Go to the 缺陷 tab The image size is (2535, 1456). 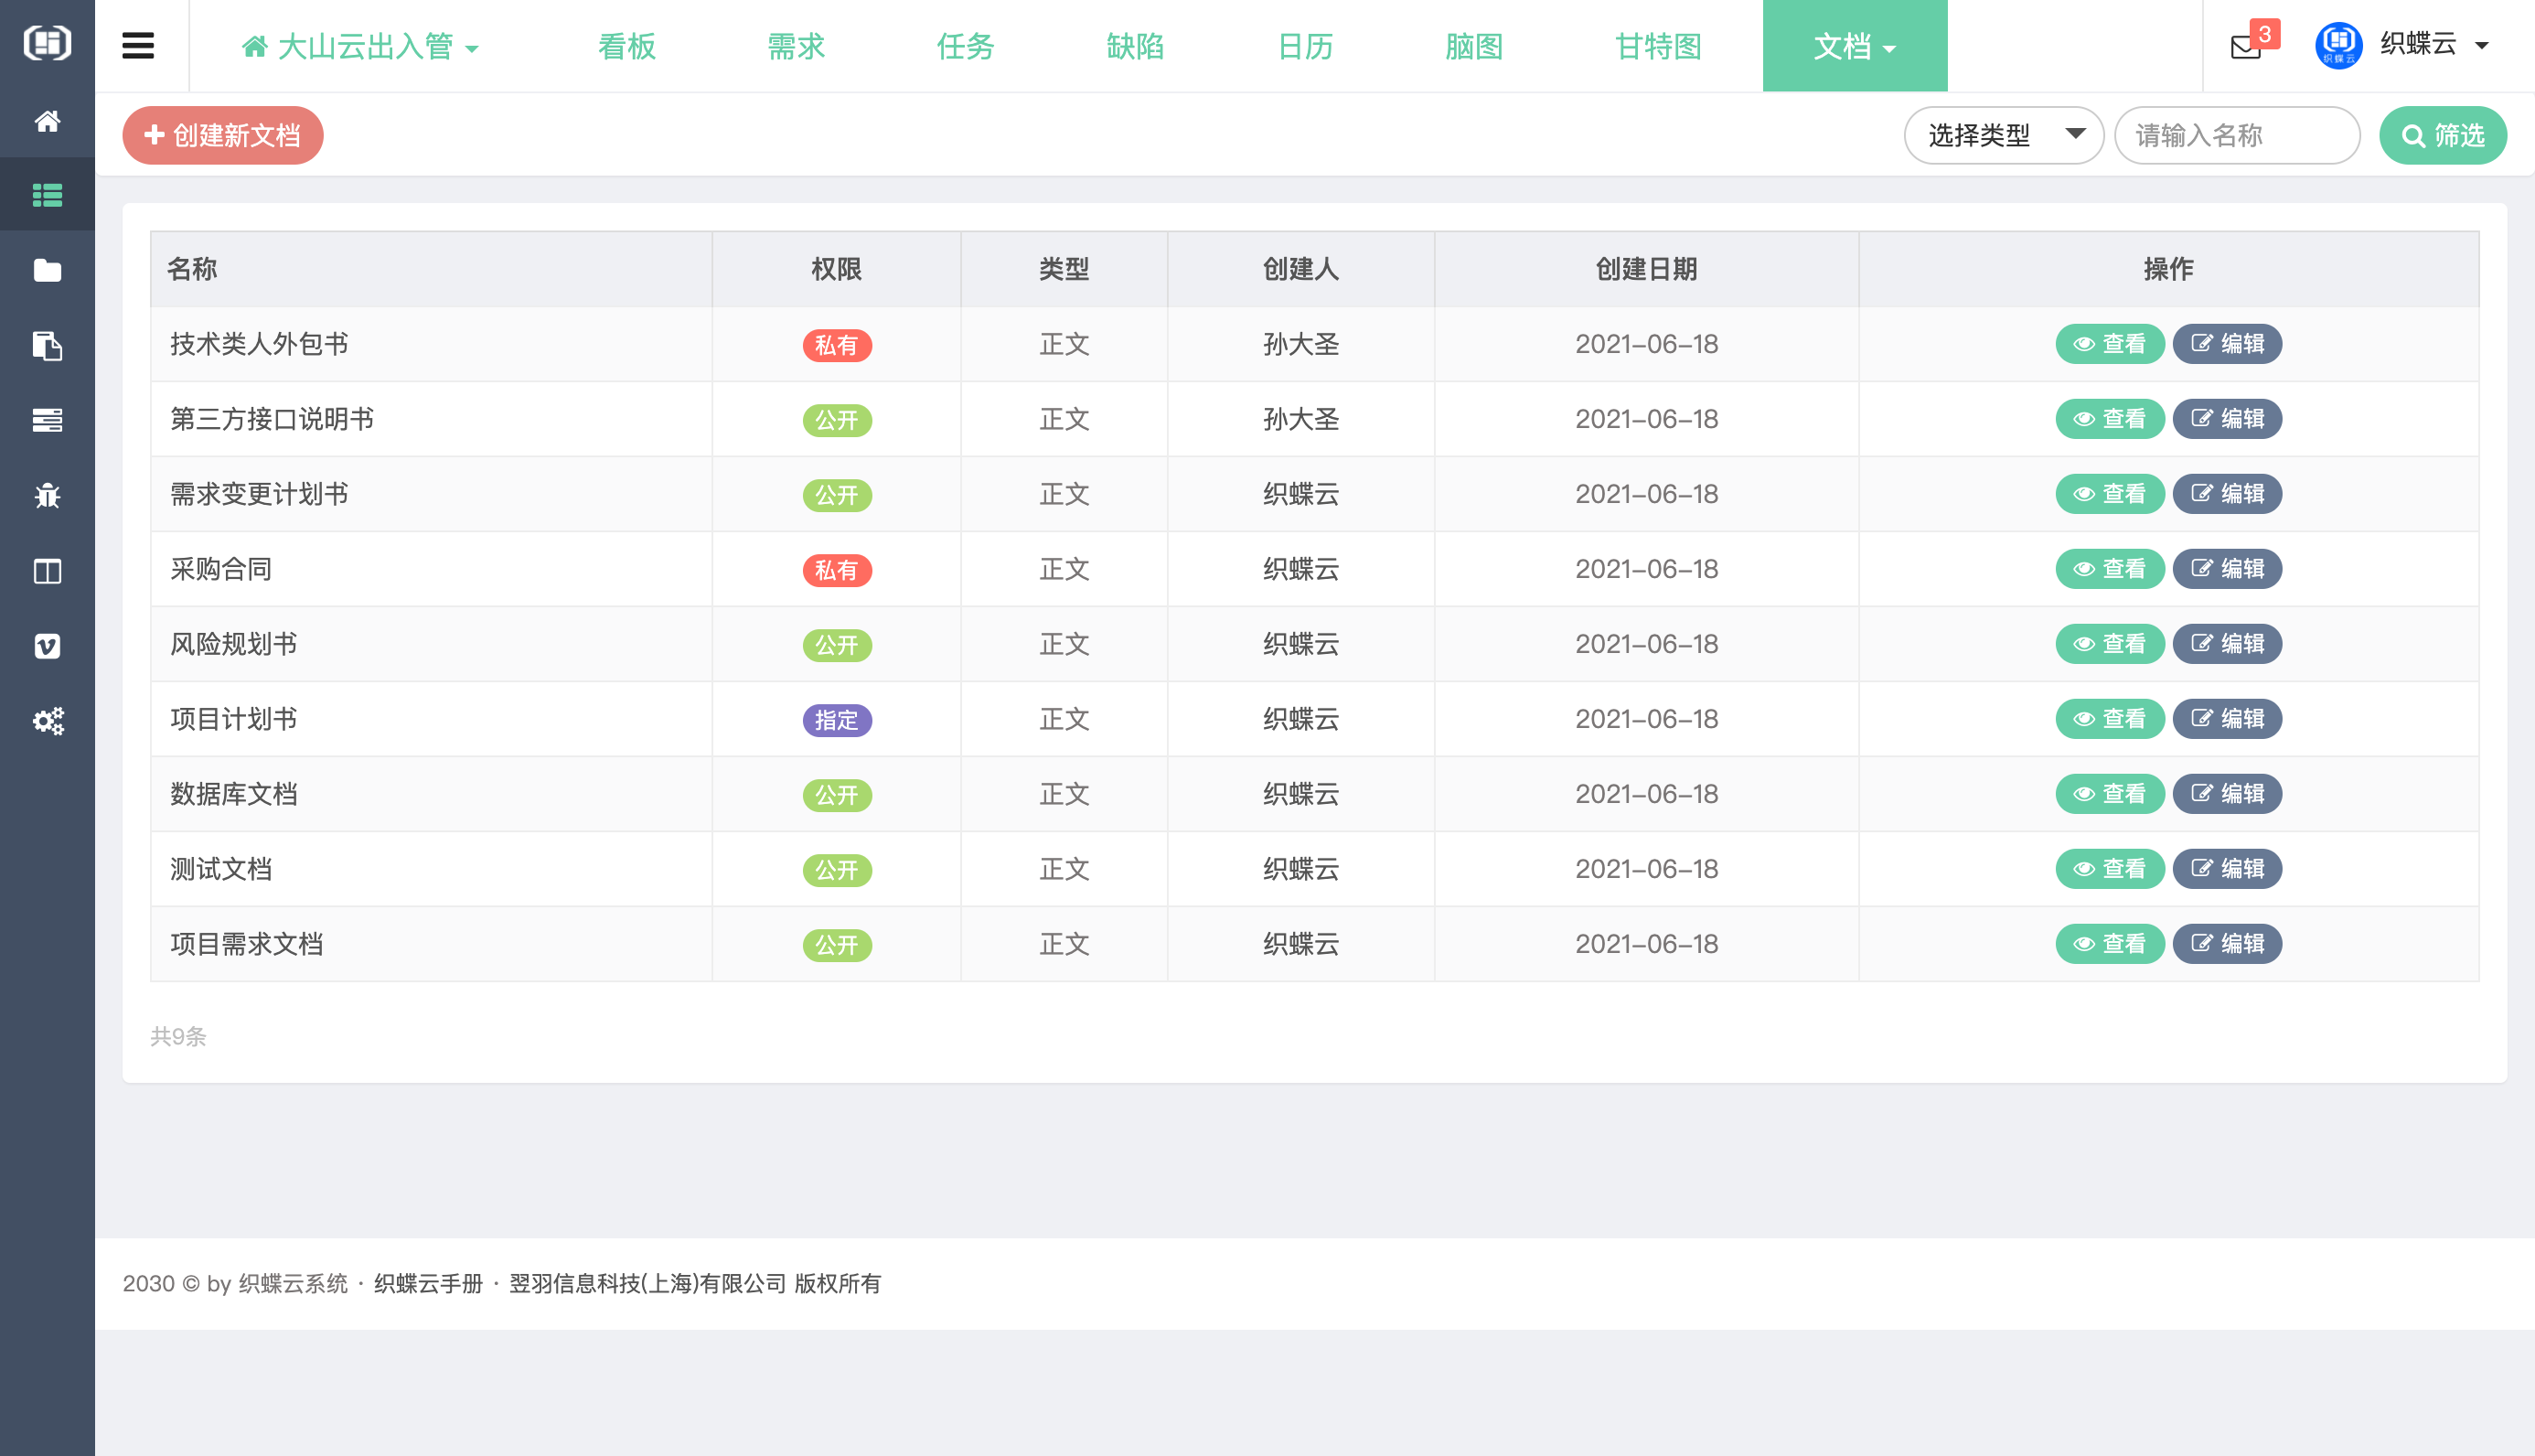point(1135,46)
